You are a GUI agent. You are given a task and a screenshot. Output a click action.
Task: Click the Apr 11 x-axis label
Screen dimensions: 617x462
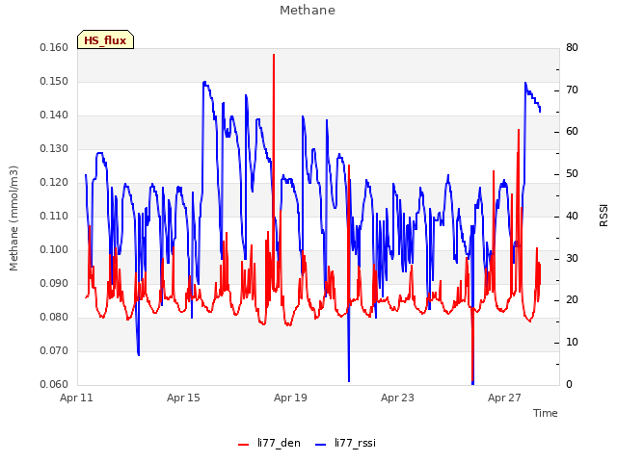coord(76,398)
